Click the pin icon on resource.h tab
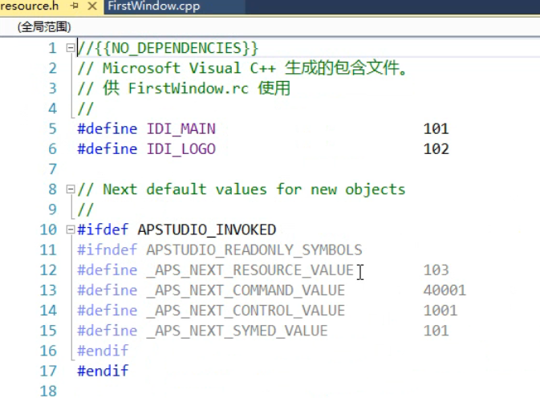Image resolution: width=540 pixels, height=402 pixels. click(74, 6)
